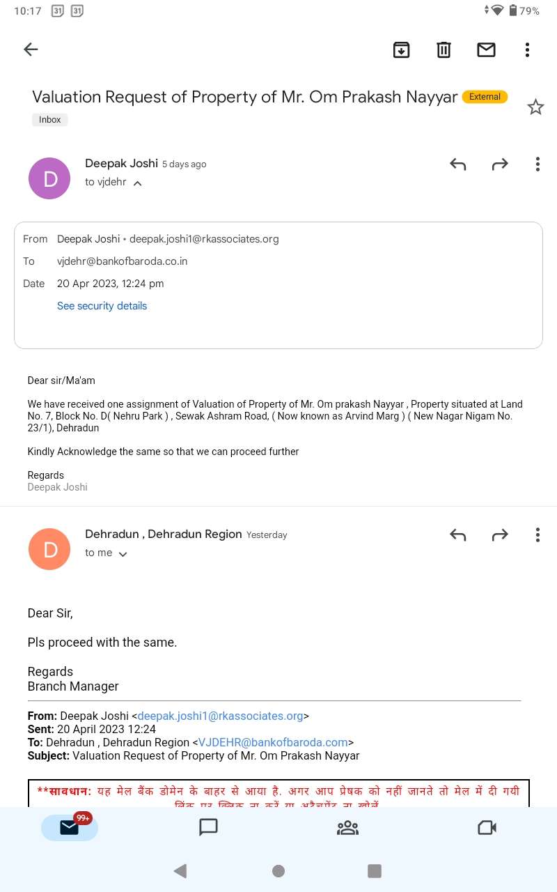Reply to Deepak Joshi's message
This screenshot has width=557, height=892.
pos(457,164)
